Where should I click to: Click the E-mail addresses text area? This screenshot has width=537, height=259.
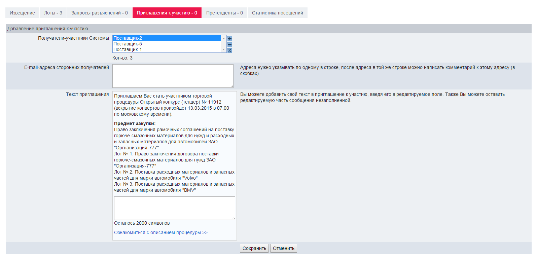(x=173, y=76)
